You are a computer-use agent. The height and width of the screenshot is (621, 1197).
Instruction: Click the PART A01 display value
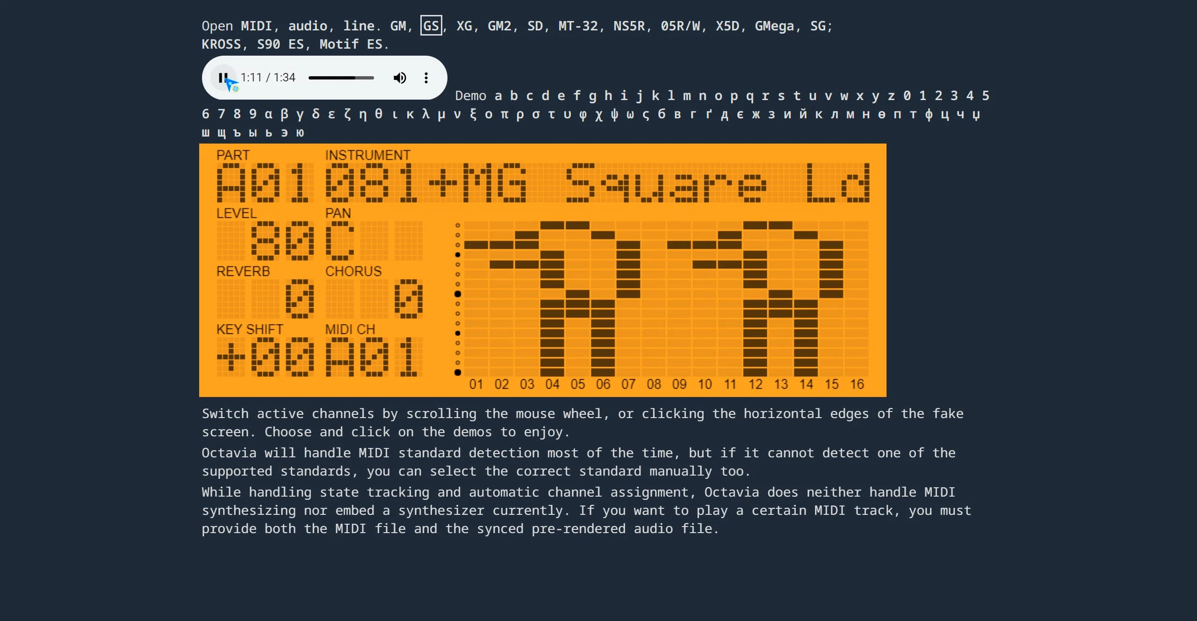pyautogui.click(x=265, y=183)
